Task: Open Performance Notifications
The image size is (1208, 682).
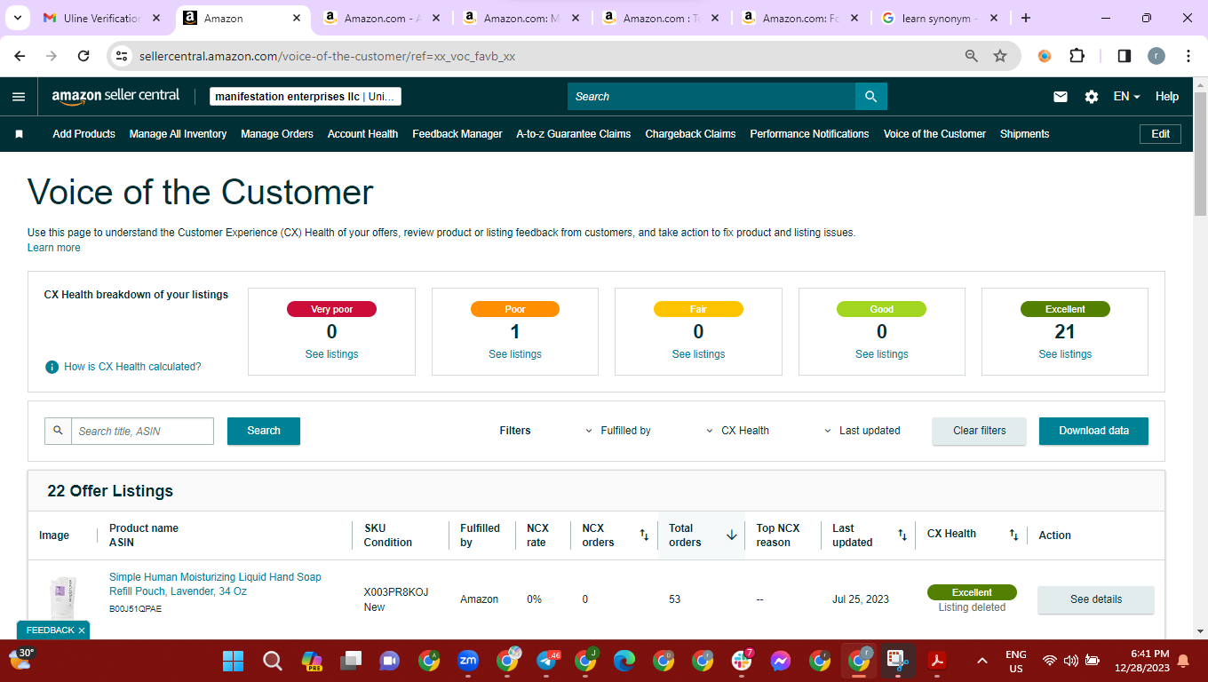Action: [x=809, y=134]
